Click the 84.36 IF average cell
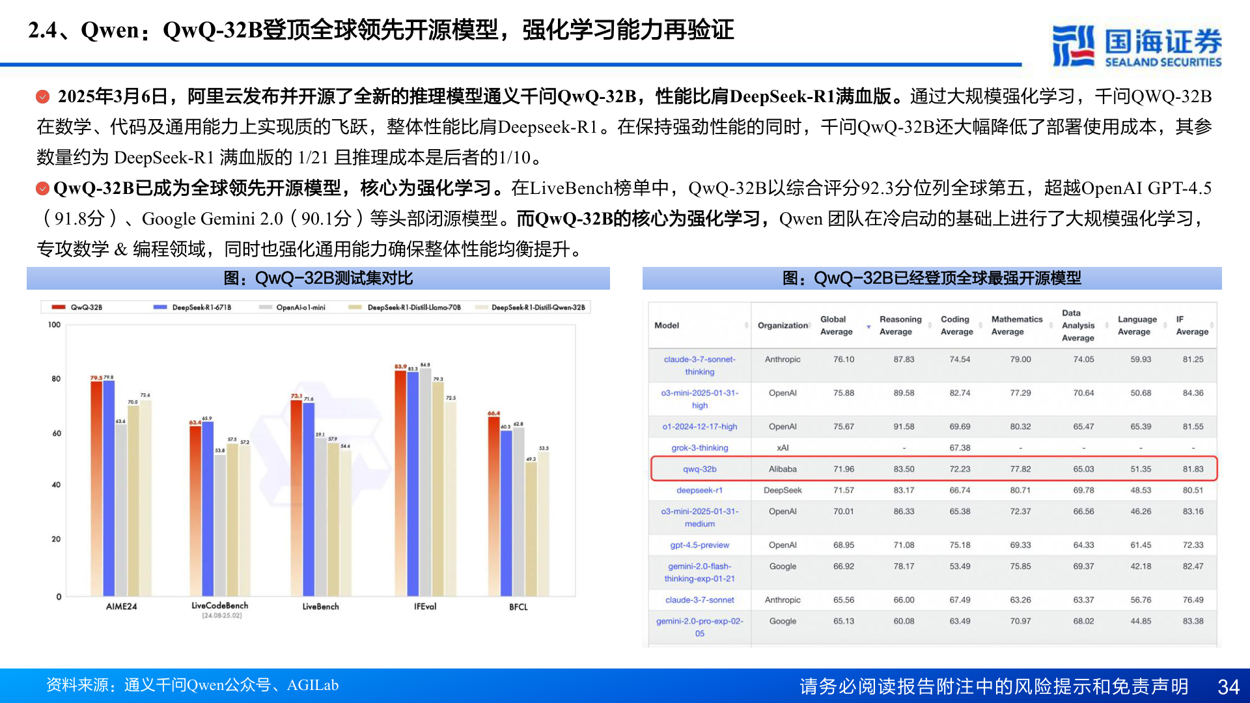1250x703 pixels. [x=1193, y=393]
